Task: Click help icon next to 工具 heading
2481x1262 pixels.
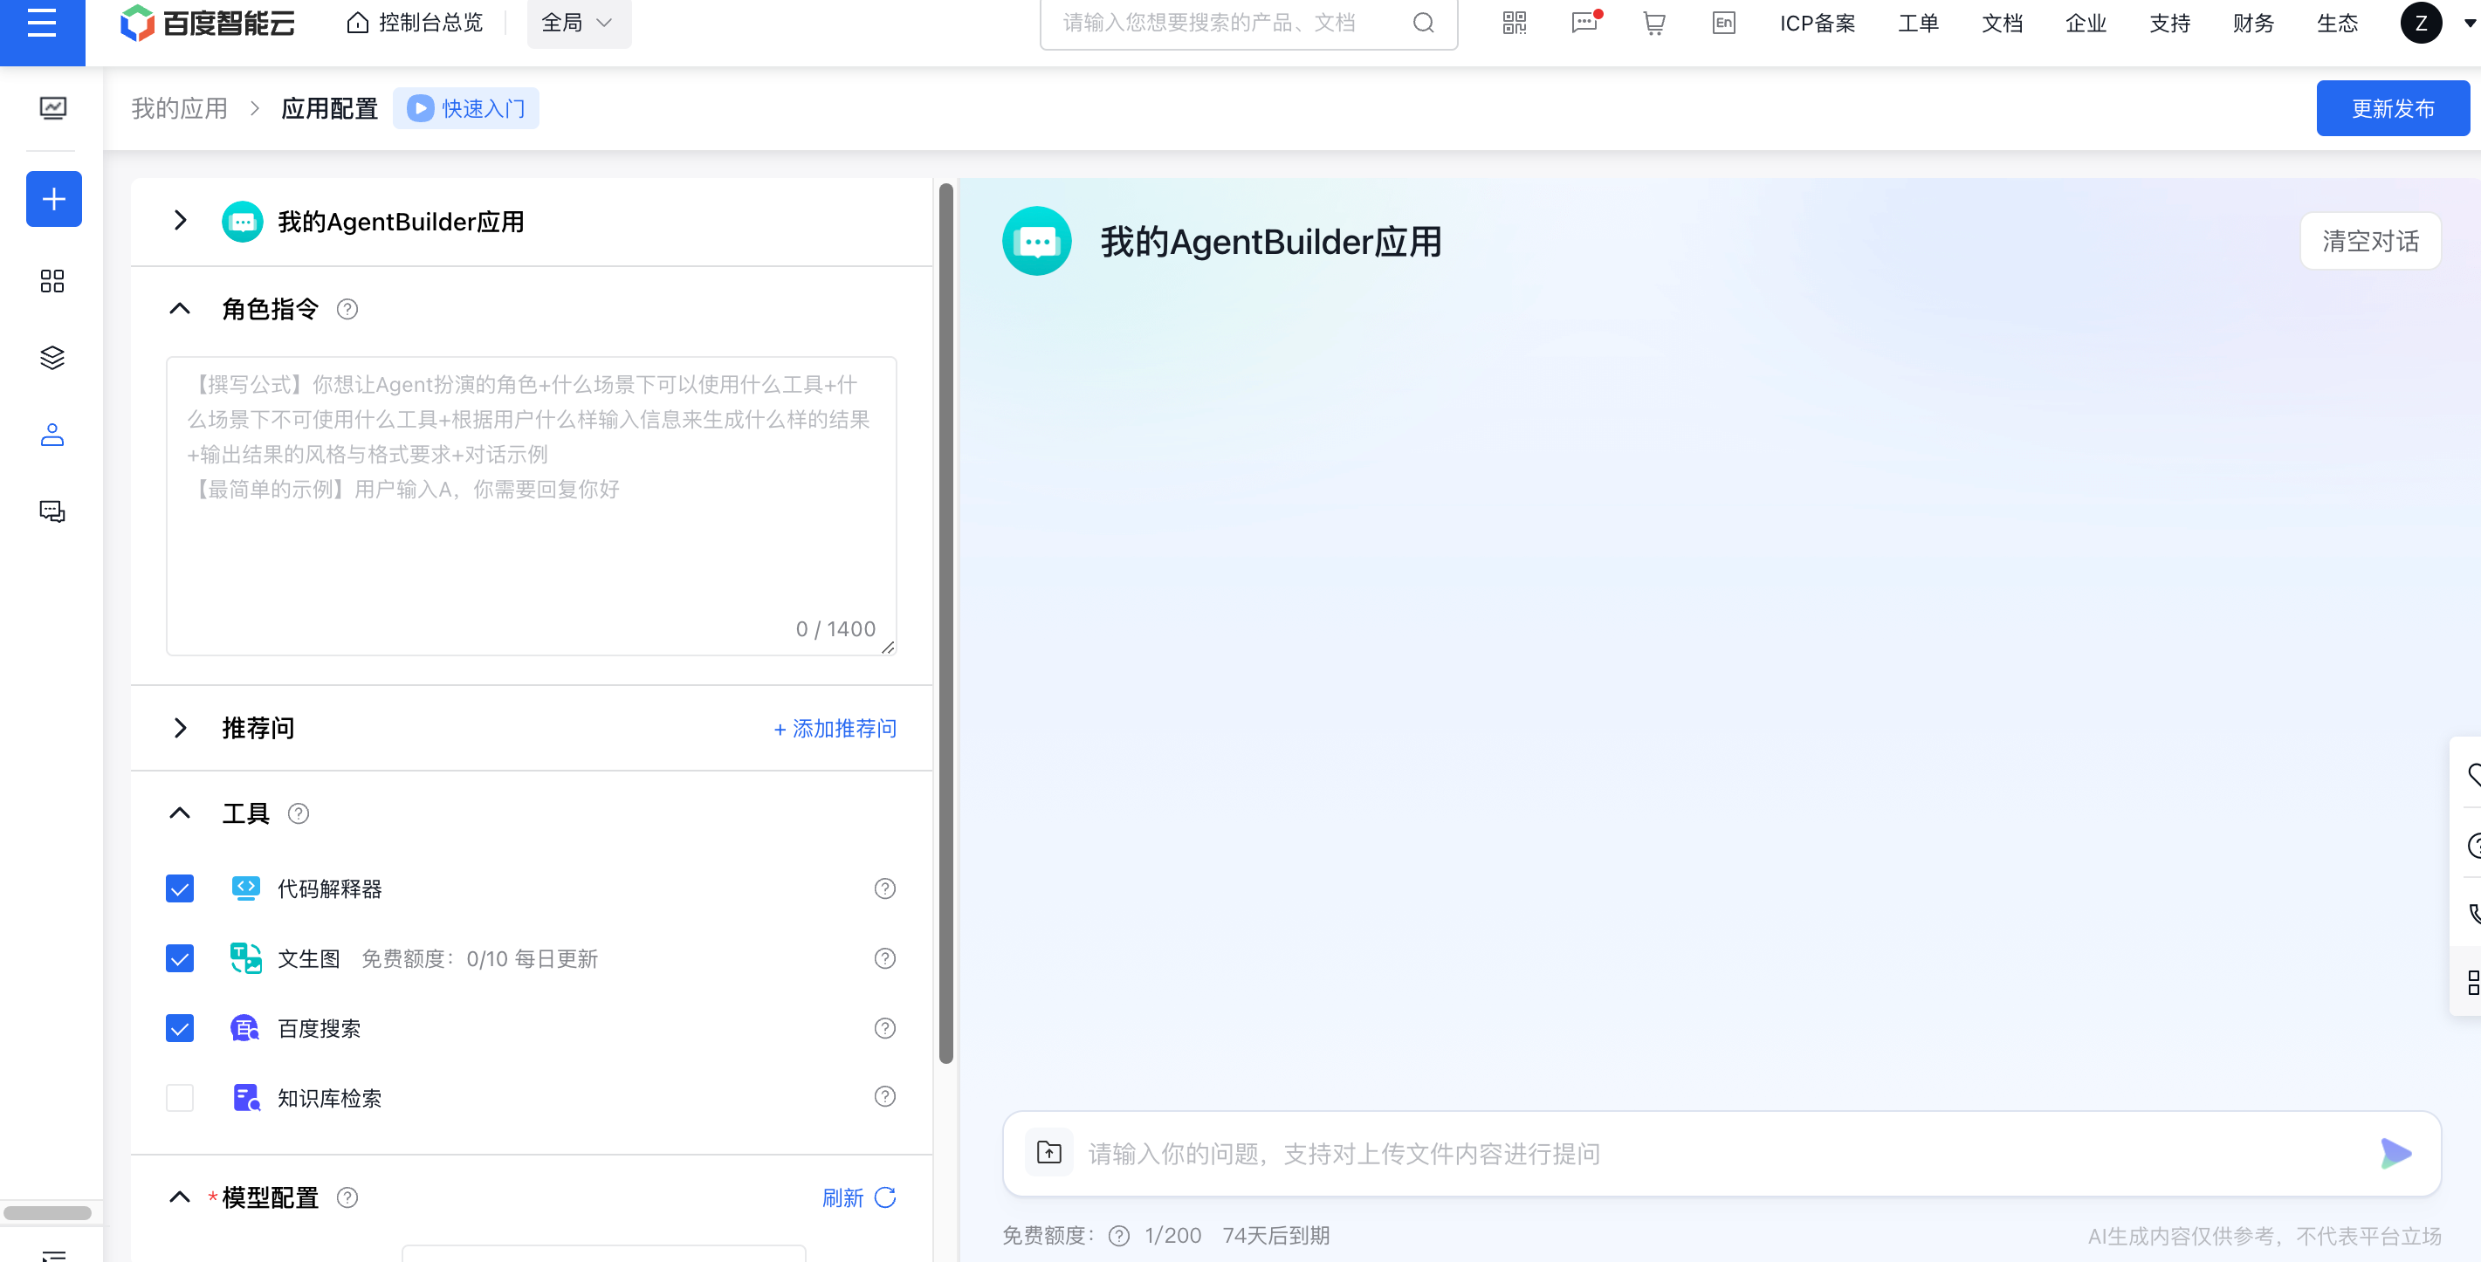Action: (299, 813)
